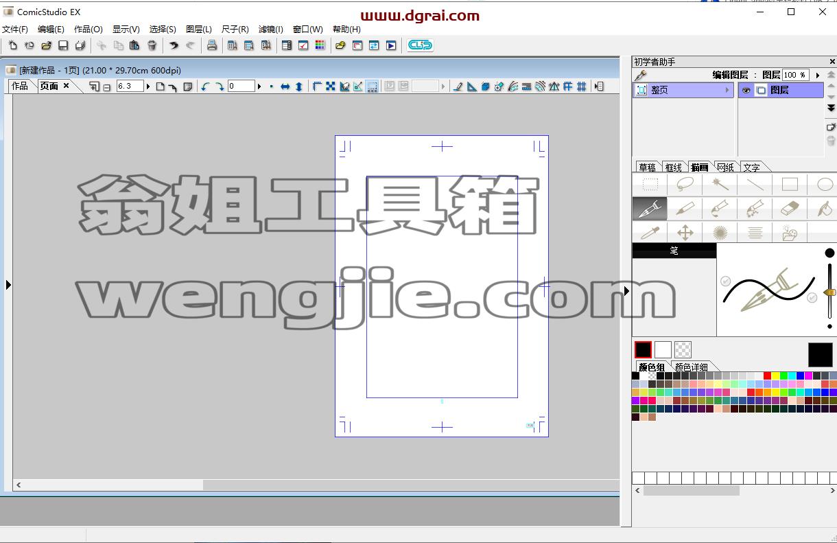Toggle the crop marks corner display icon

click(317, 86)
